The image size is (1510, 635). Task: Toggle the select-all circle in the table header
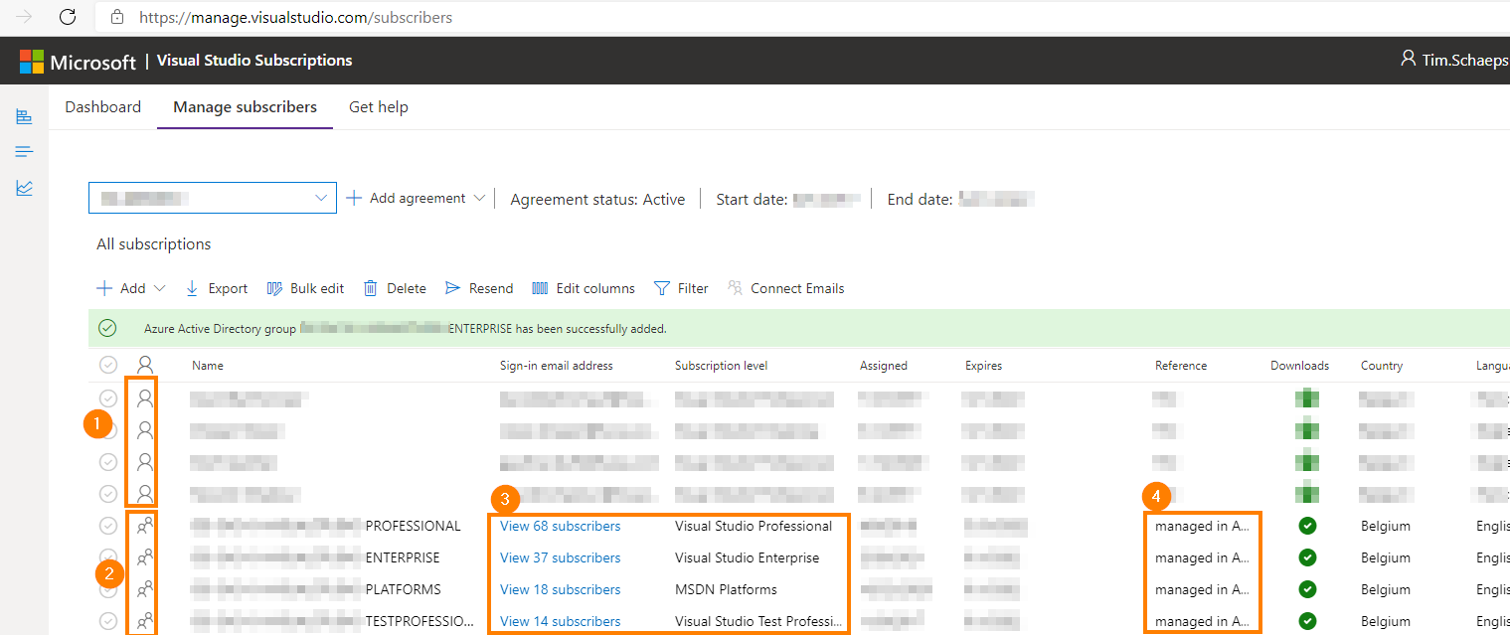[108, 366]
